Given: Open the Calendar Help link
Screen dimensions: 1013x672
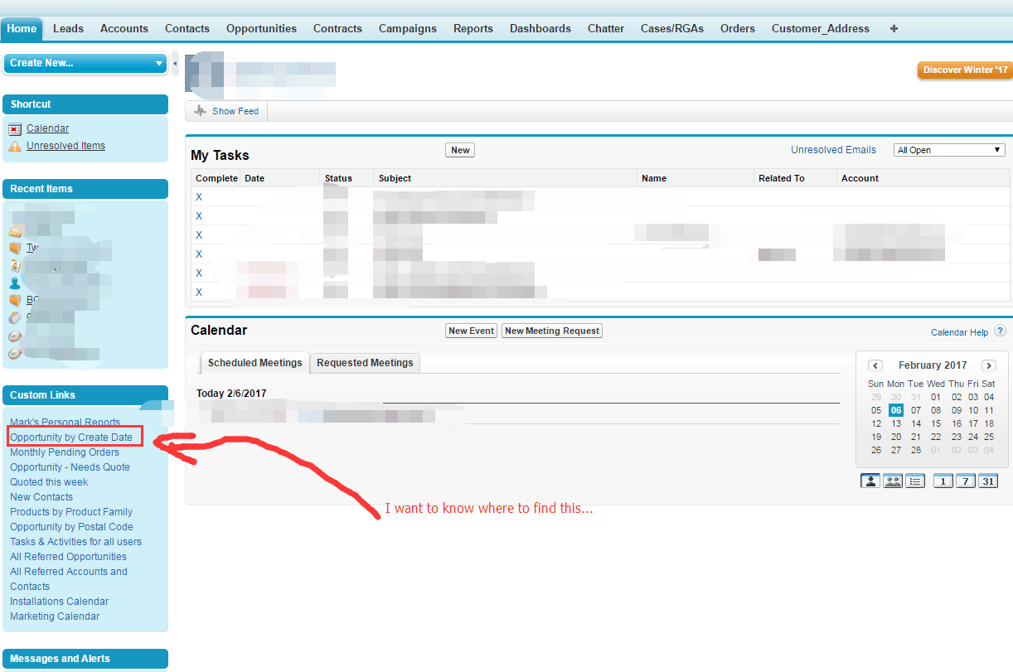Looking at the screenshot, I should (x=959, y=332).
